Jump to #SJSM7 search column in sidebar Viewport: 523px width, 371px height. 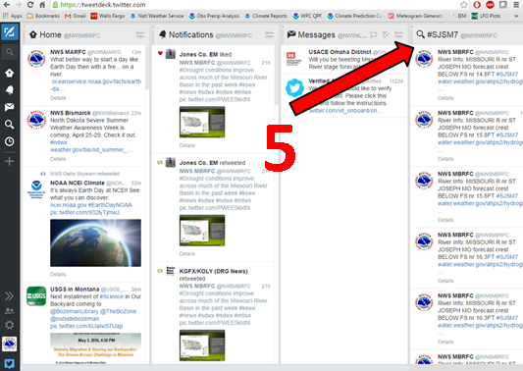pyautogui.click(x=10, y=125)
